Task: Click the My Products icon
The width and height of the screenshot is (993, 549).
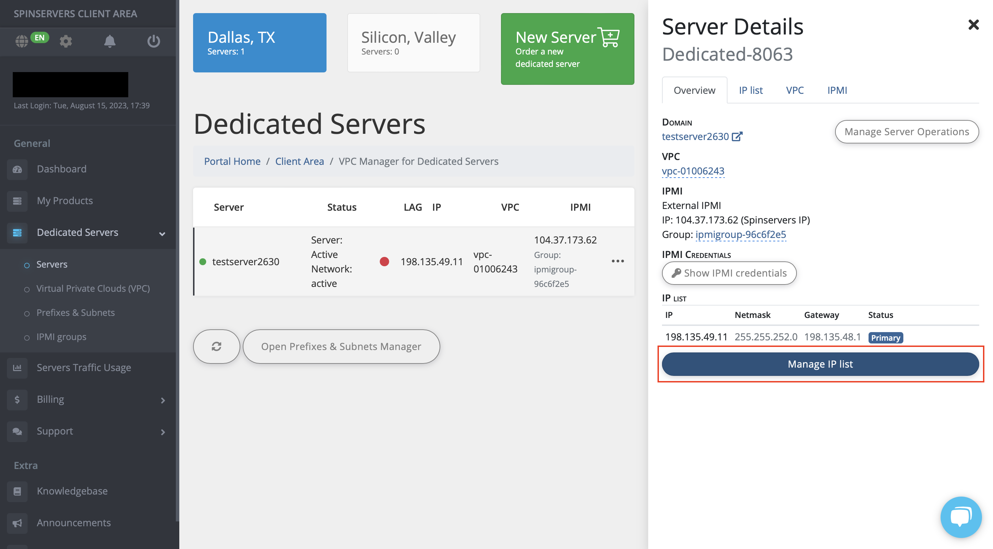Action: click(x=17, y=201)
